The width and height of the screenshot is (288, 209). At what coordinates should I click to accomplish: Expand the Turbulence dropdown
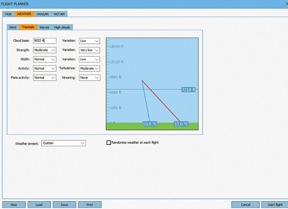[x=89, y=68]
